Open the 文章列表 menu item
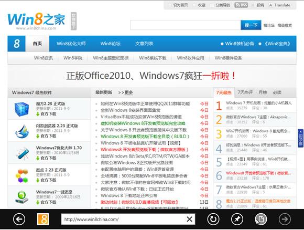The width and height of the screenshot is (304, 230). coord(144,44)
